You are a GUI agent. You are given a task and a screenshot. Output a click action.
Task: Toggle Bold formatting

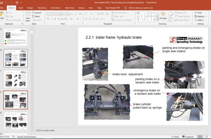click(48, 19)
